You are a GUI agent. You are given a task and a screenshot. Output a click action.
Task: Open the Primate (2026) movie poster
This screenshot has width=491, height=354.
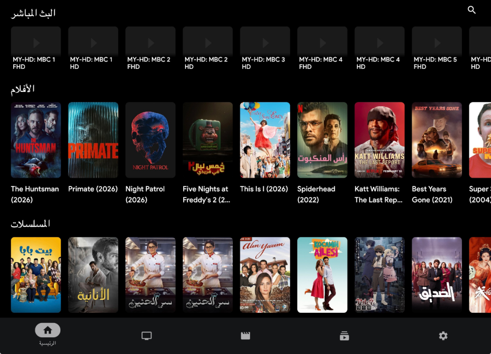pos(93,140)
